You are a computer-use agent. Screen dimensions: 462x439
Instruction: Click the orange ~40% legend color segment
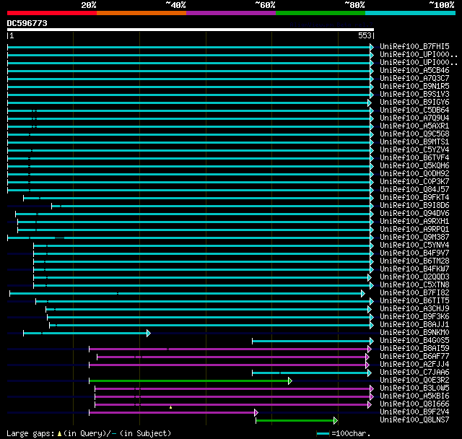tap(141, 13)
